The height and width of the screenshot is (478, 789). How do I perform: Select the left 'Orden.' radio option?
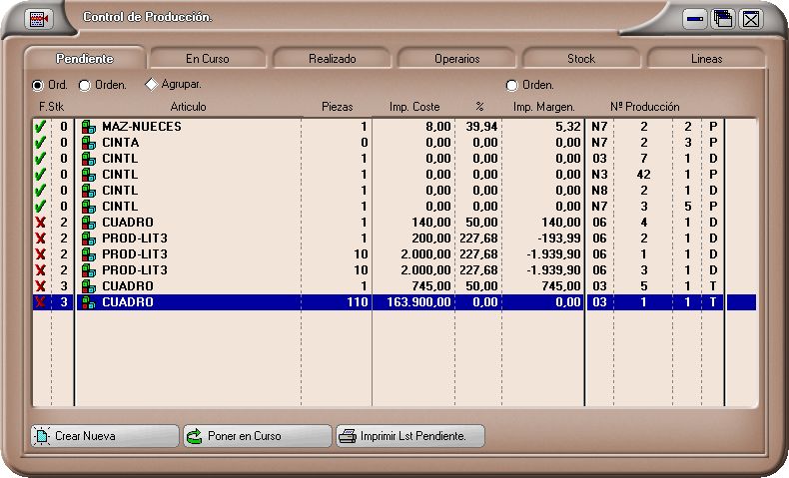[x=84, y=86]
